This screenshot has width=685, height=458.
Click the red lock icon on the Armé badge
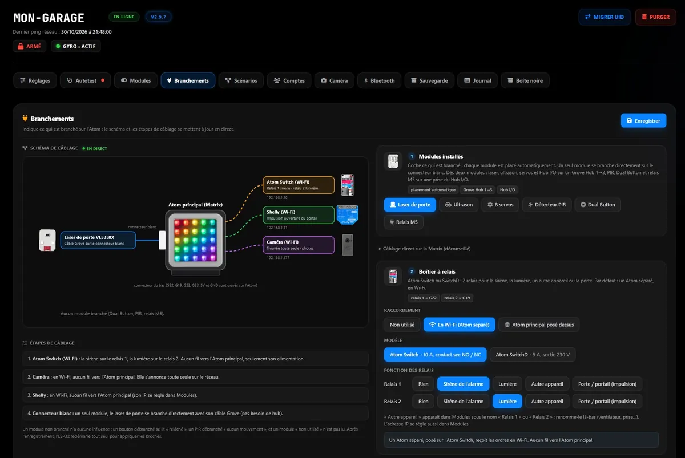coord(21,46)
